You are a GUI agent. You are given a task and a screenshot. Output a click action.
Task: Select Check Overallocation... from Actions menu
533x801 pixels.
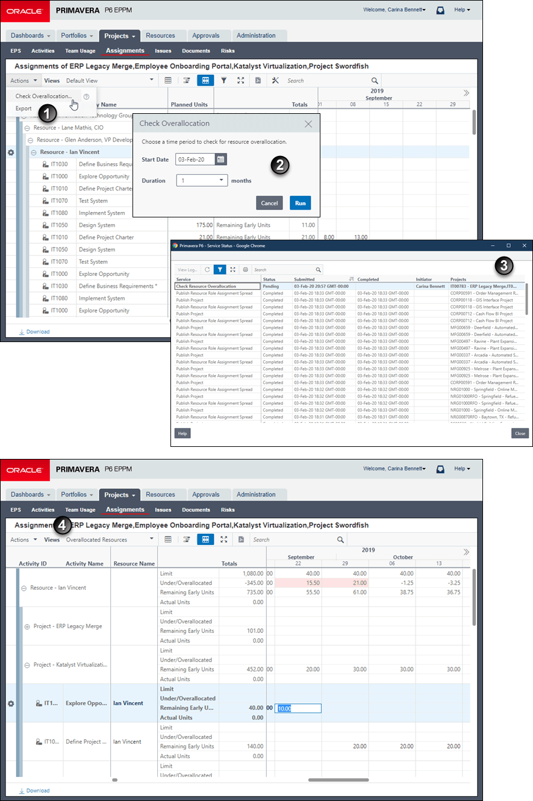click(x=43, y=96)
